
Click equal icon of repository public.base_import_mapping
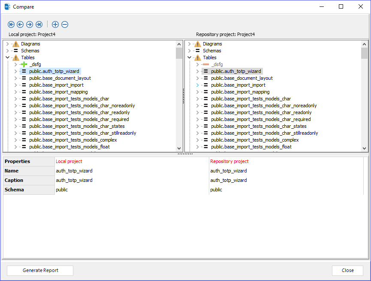206,92
